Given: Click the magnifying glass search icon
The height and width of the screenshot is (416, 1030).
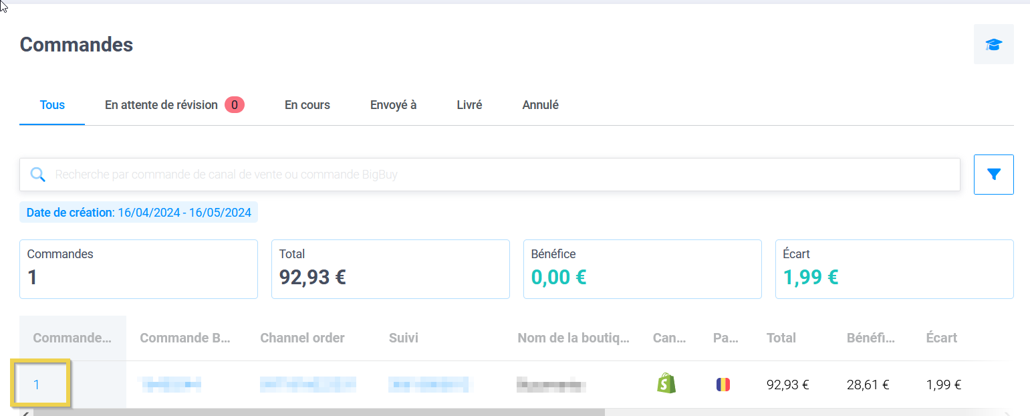Looking at the screenshot, I should click(x=38, y=175).
